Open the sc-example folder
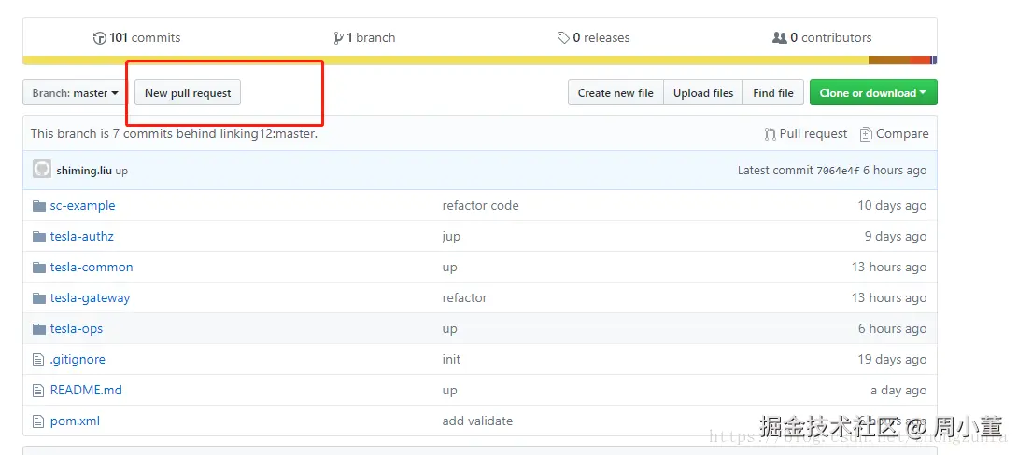The height and width of the screenshot is (455, 1018). [82, 205]
